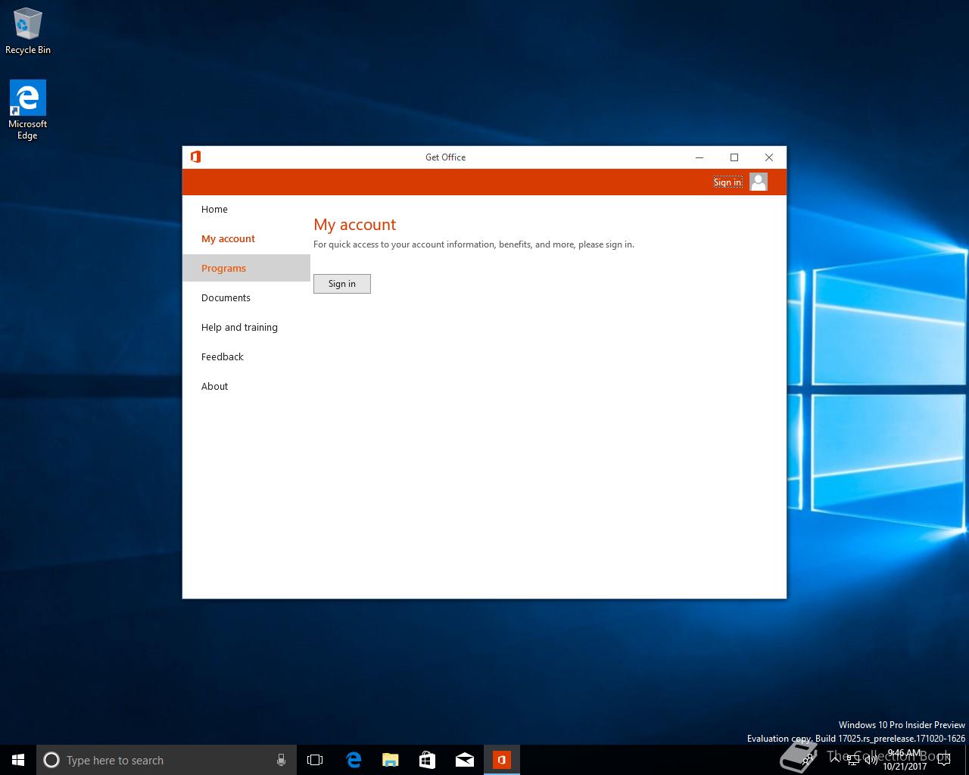Screen dimensions: 969x775
Task: Click the account avatar icon in header
Action: (758, 182)
